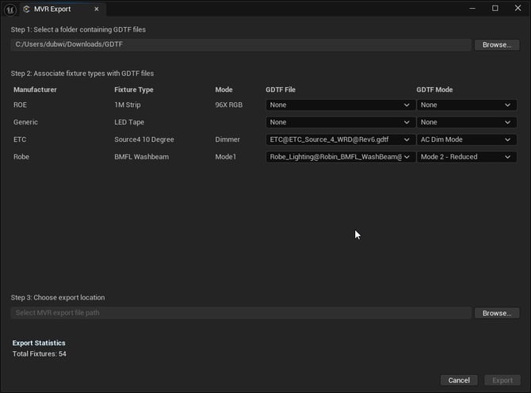Click the Dimmer mode cell
The width and height of the screenshot is (531, 393).
[227, 139]
